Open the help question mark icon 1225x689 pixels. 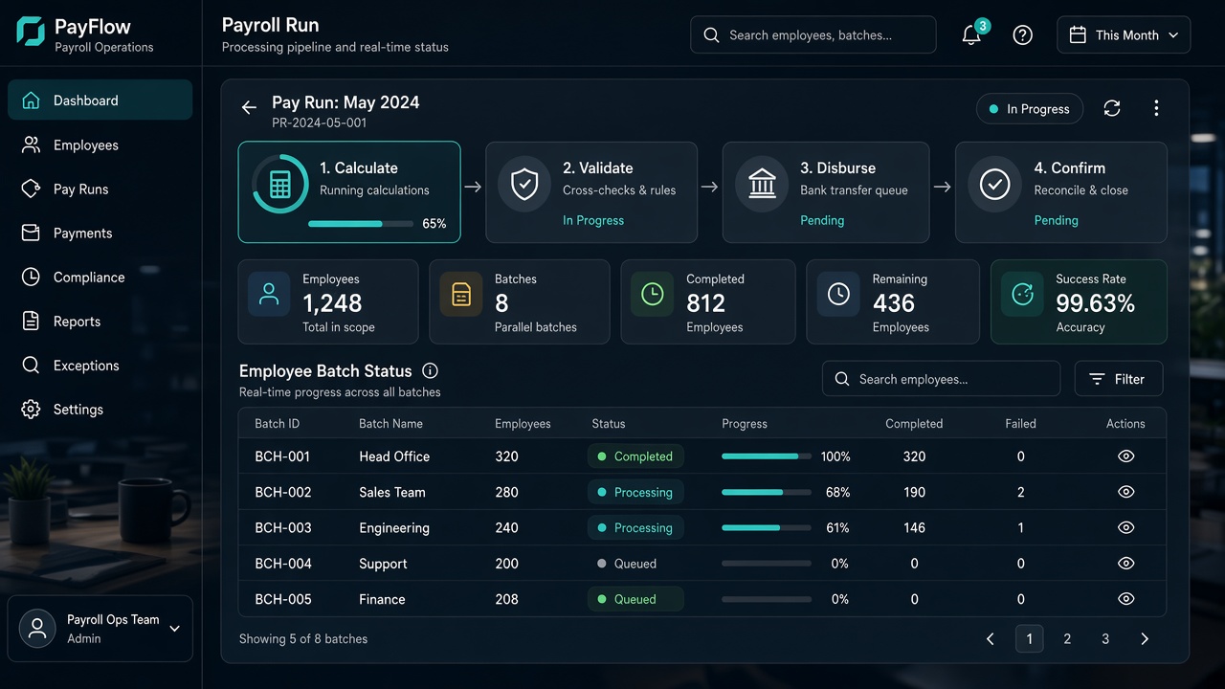click(1023, 35)
